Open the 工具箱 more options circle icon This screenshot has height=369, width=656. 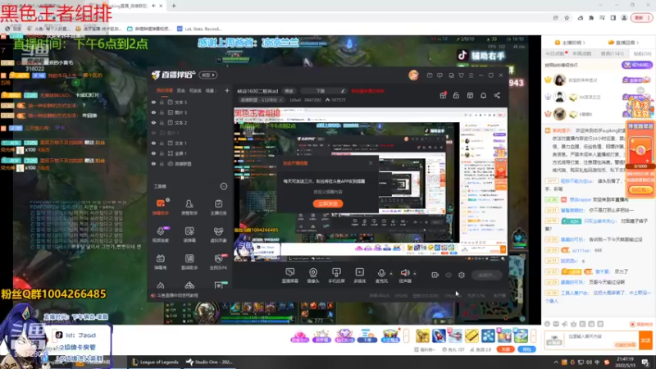(x=224, y=186)
